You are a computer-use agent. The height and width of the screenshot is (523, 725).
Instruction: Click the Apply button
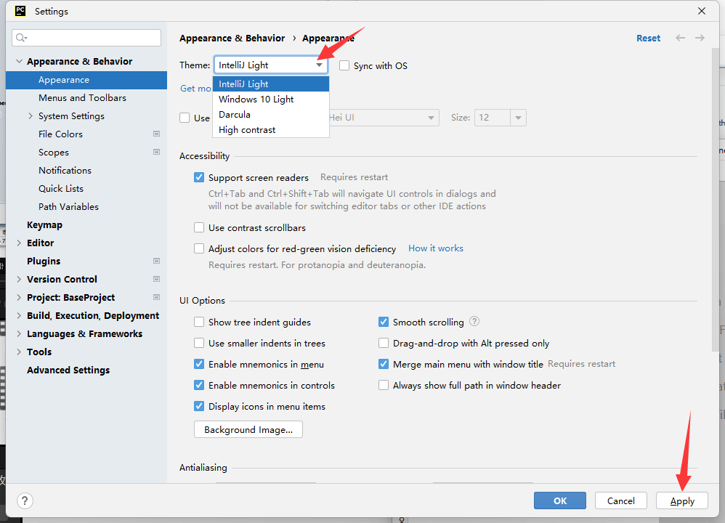tap(682, 500)
